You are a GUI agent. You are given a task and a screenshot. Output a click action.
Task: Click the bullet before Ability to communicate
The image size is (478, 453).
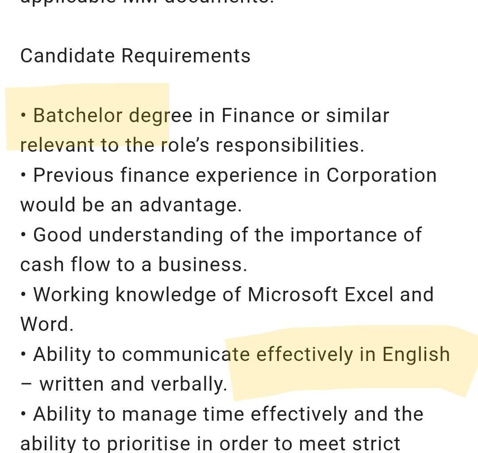[23, 354]
